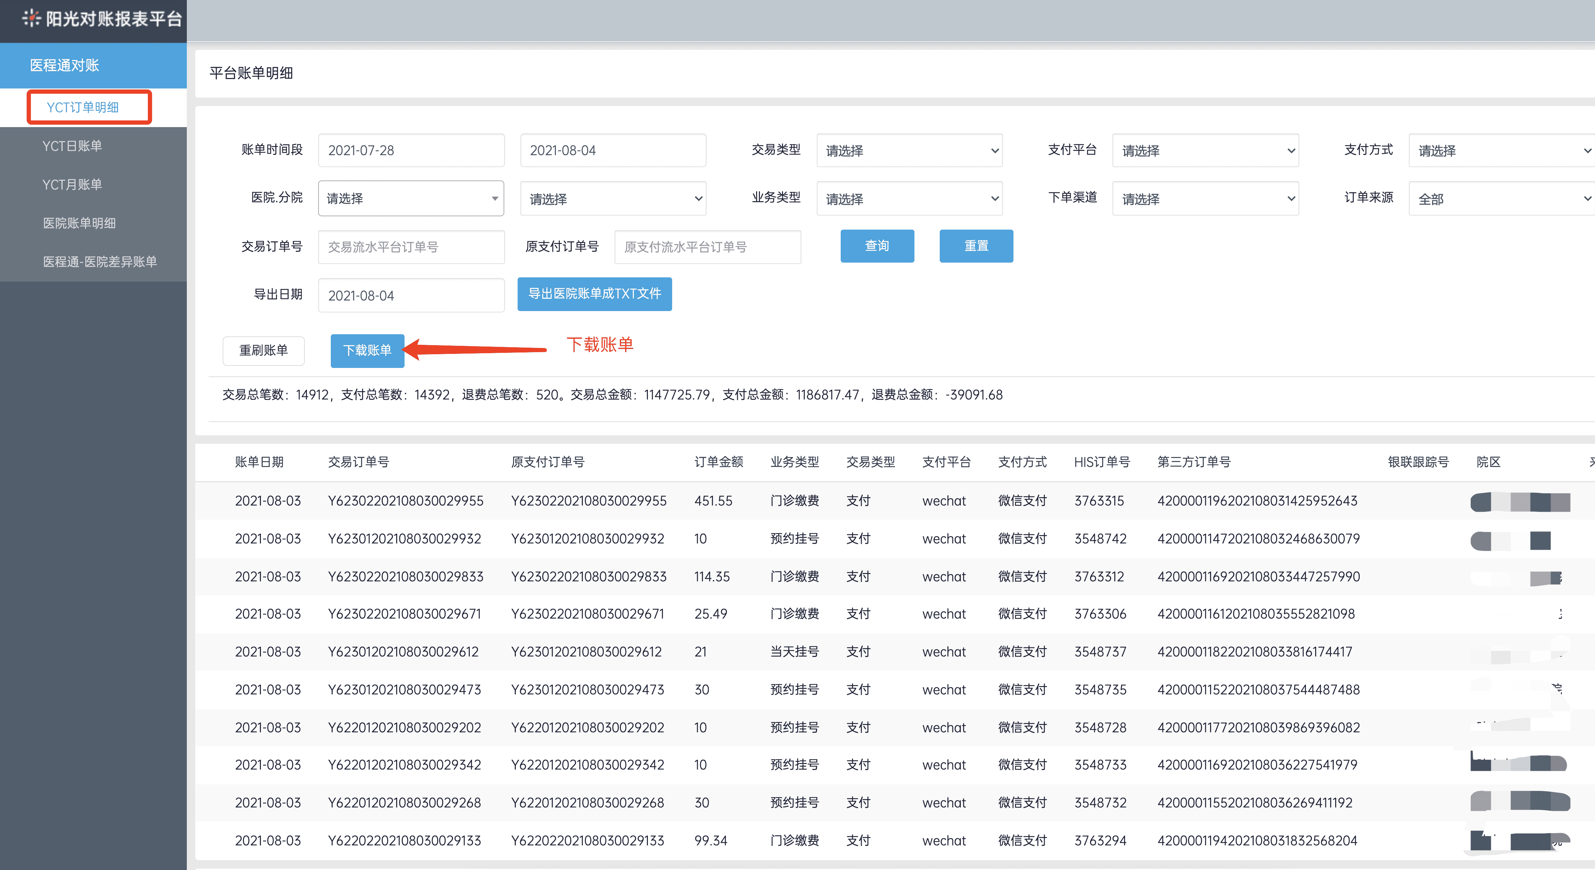The width and height of the screenshot is (1595, 870).
Task: Click the 2021-07-28 start date field
Action: (411, 150)
